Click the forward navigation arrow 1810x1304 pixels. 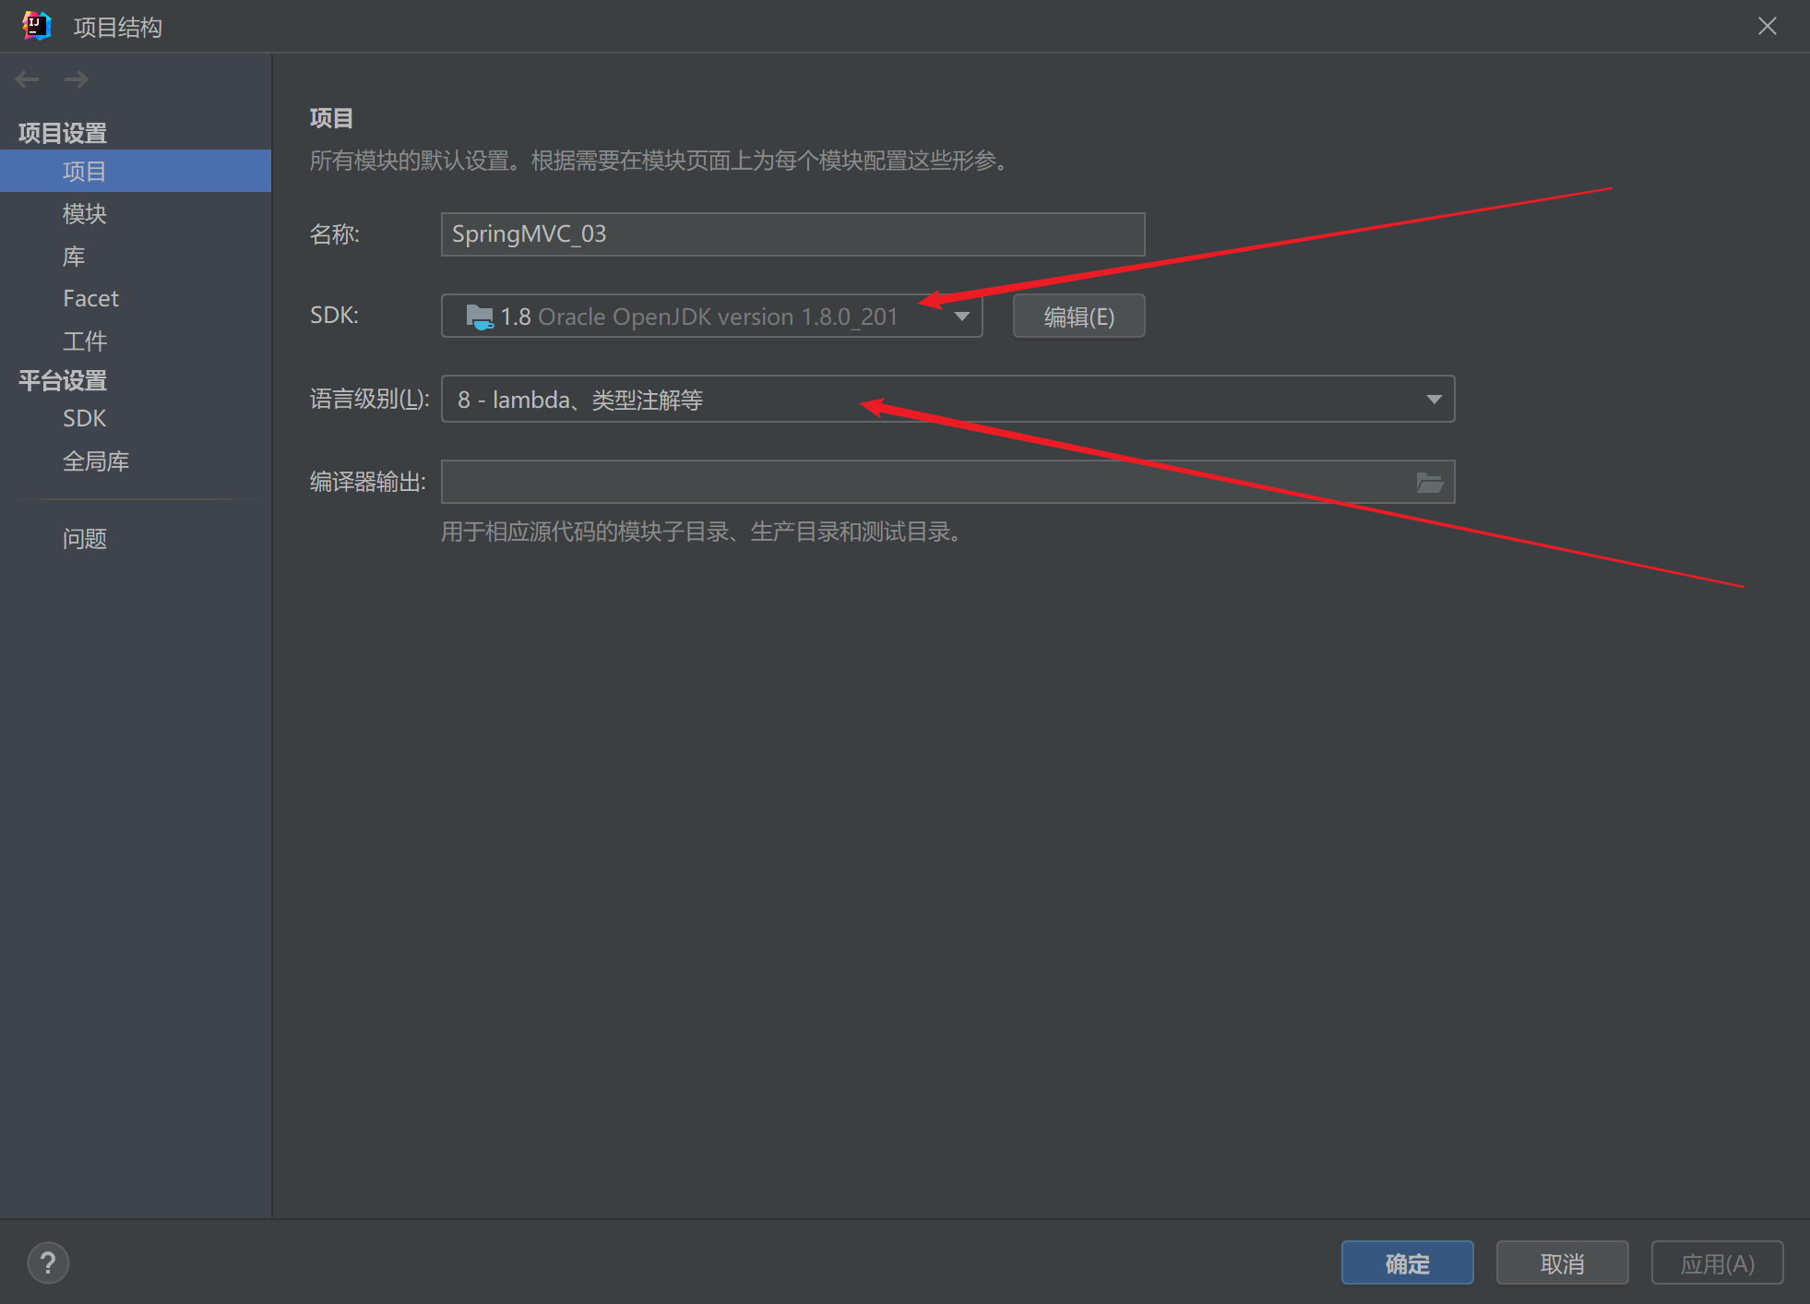[x=77, y=79]
